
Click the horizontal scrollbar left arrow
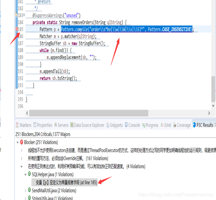[27, 113]
